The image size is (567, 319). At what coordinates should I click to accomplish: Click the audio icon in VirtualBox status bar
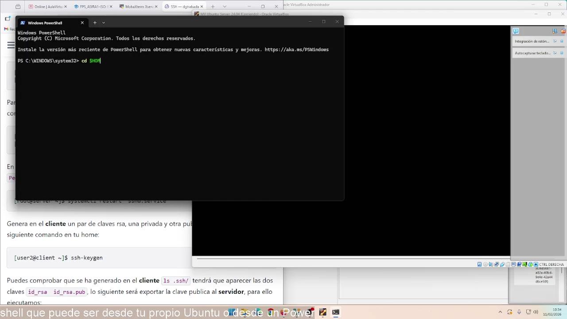491,265
